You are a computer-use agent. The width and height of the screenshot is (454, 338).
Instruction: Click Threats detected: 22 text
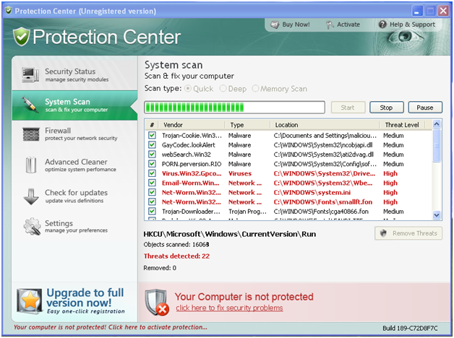point(176,256)
